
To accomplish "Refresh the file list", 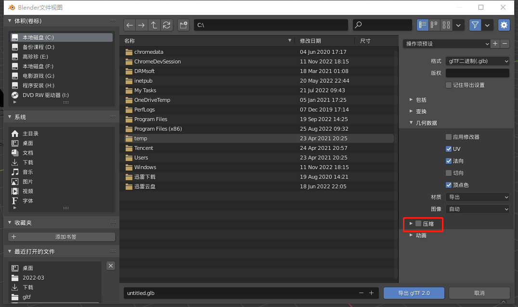I will (167, 25).
